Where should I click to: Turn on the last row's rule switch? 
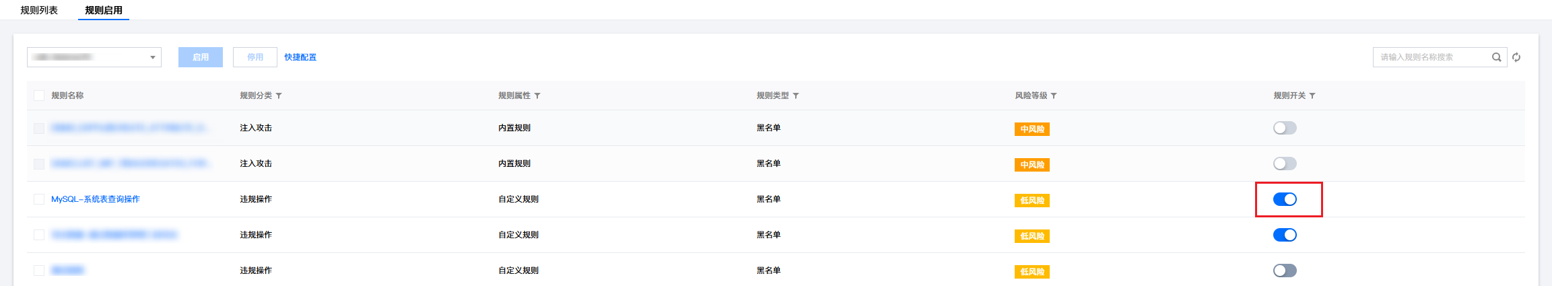click(1285, 271)
